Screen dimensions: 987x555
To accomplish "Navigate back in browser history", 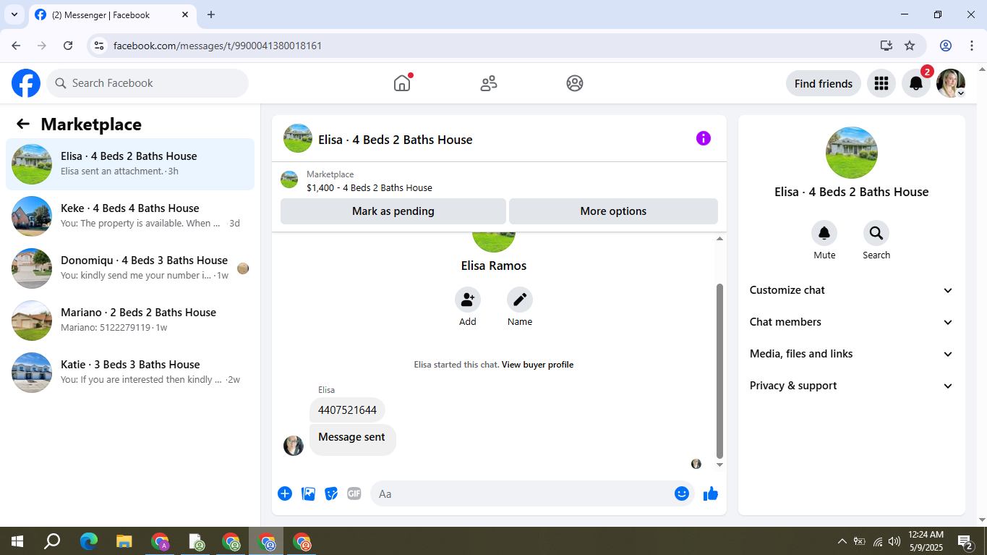I will (16, 46).
